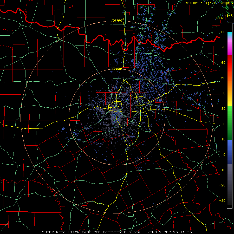
Task: Click the 50 value on the dBZ scale
Action: pos(223,78)
